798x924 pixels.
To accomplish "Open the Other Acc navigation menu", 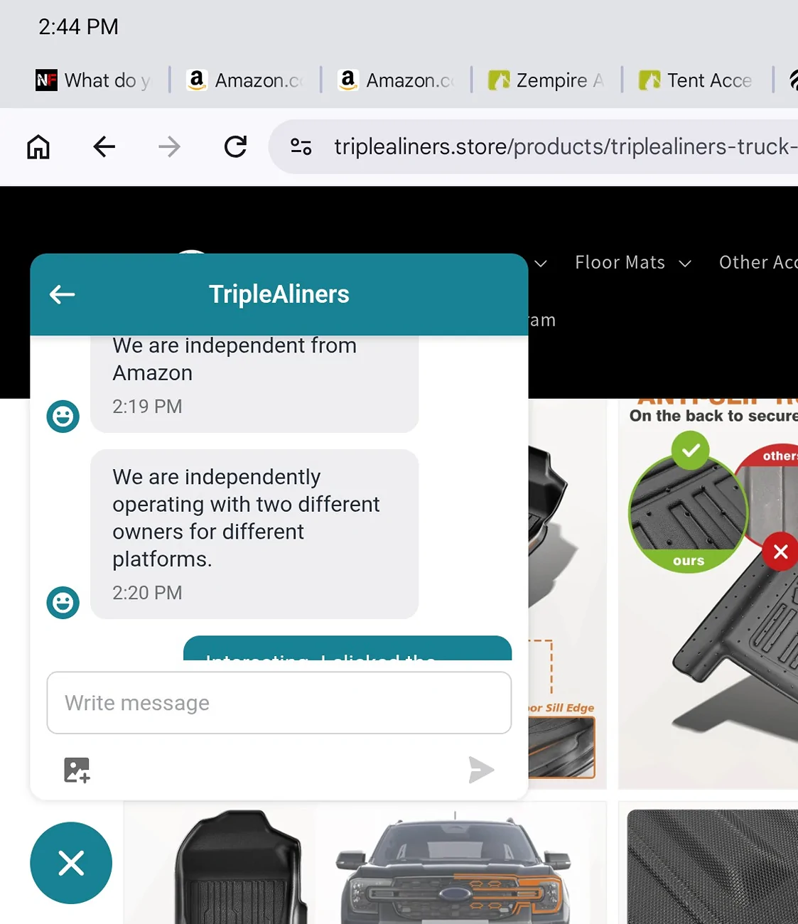I will (x=758, y=262).
